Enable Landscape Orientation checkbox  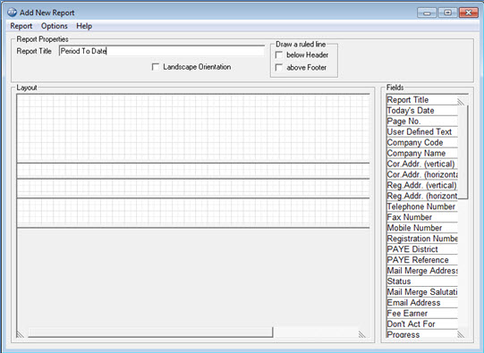click(156, 67)
